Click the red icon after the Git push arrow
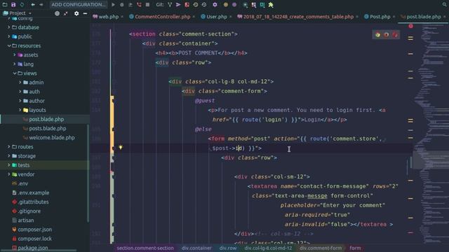The image size is (449, 252). coord(187,5)
